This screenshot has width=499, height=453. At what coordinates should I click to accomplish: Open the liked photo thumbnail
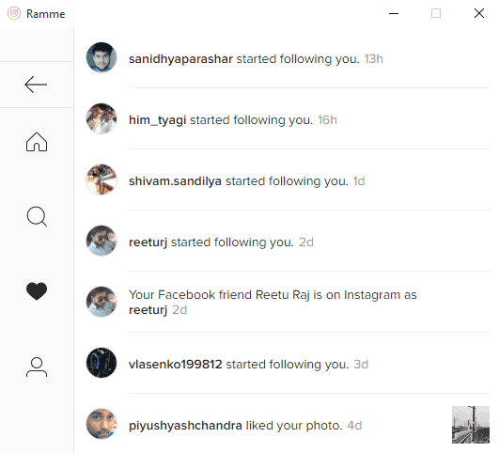(x=471, y=425)
